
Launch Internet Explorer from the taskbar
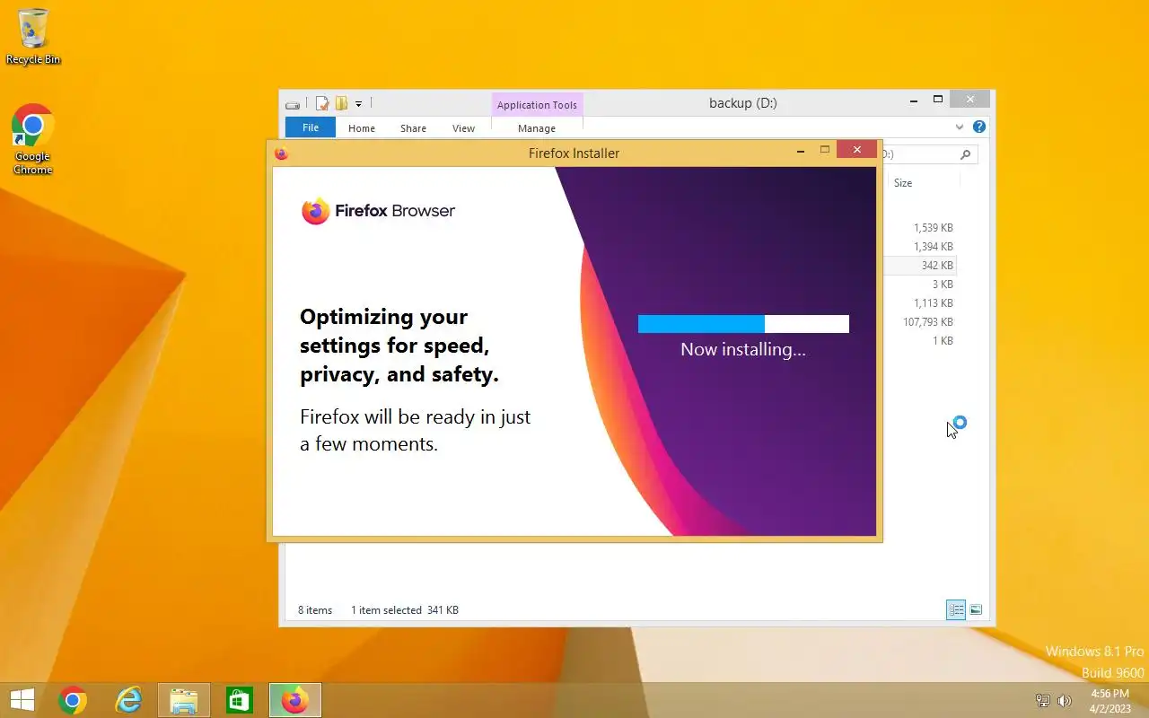click(128, 700)
